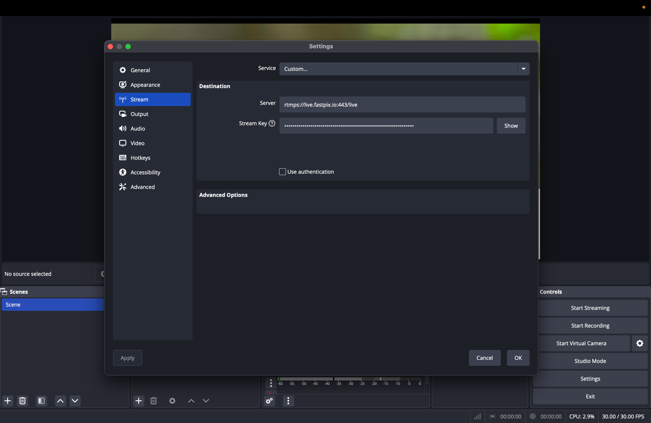
Task: Select the Stream settings category
Action: pos(152,99)
